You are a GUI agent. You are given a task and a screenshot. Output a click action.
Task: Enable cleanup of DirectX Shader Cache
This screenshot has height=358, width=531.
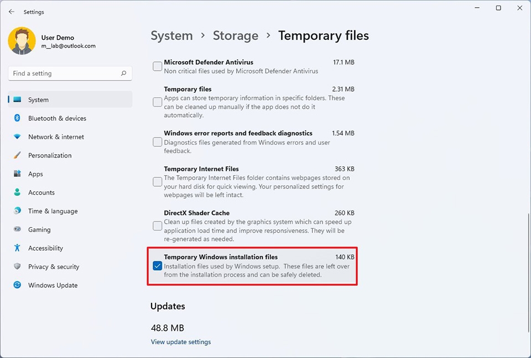(157, 225)
